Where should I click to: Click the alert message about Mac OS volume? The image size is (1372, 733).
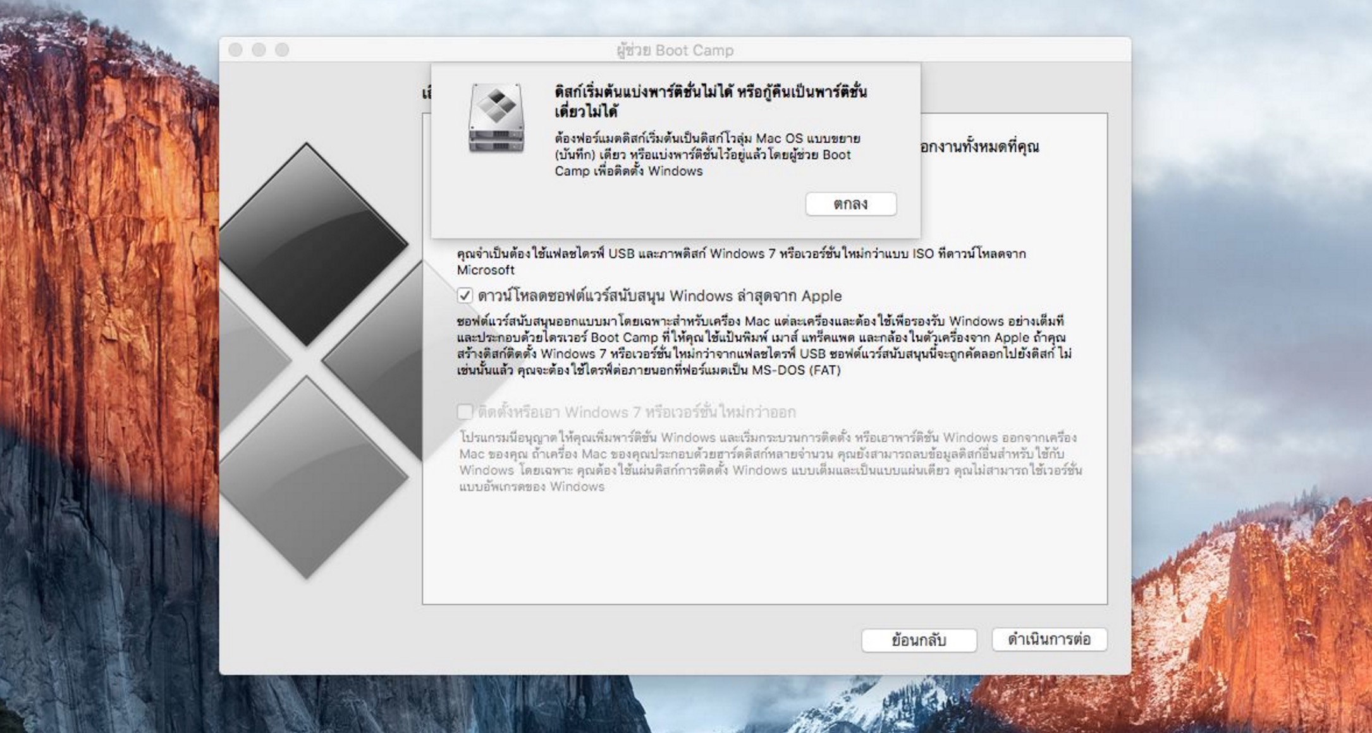click(x=707, y=155)
